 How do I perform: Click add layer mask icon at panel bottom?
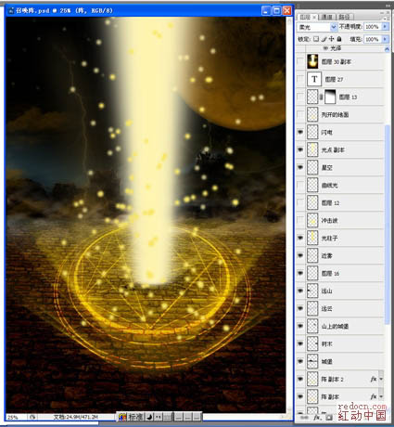tap(329, 418)
